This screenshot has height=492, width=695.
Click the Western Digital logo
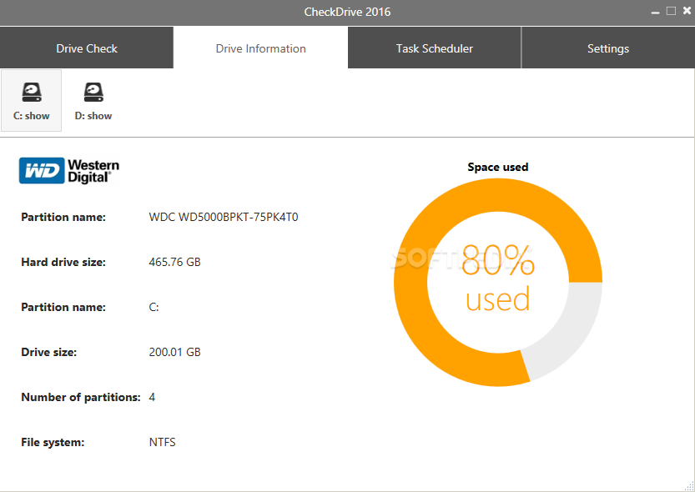(x=69, y=171)
